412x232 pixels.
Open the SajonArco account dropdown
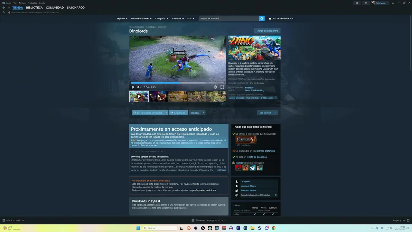pos(380,3)
